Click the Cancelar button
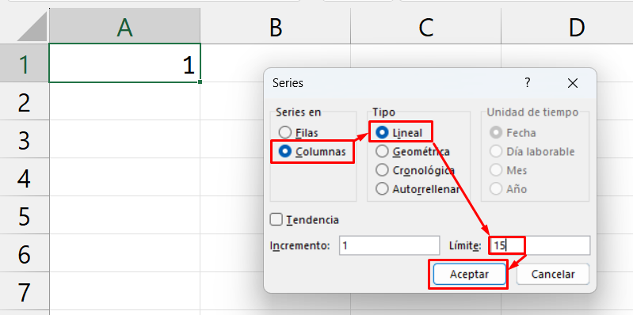The height and width of the screenshot is (315, 633). [553, 275]
